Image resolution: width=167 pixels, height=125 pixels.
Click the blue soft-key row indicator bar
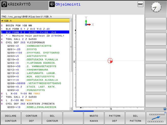(83, 111)
